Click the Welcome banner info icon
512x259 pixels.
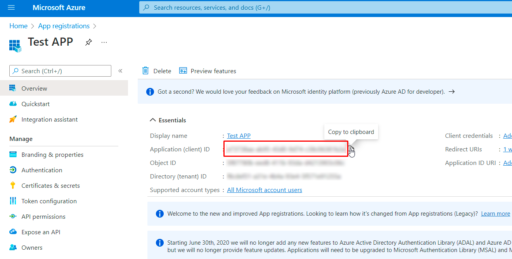pos(159,214)
